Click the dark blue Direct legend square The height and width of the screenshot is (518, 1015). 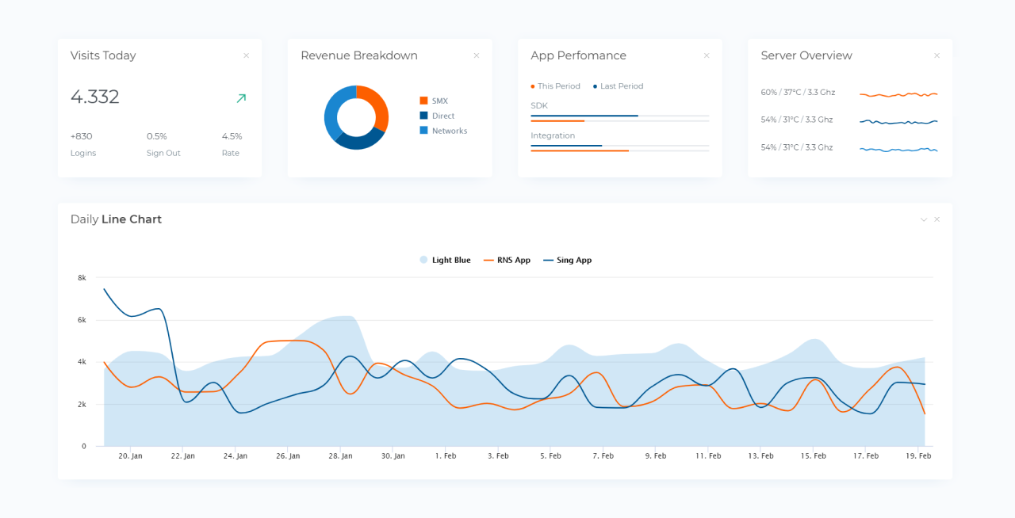pos(423,116)
